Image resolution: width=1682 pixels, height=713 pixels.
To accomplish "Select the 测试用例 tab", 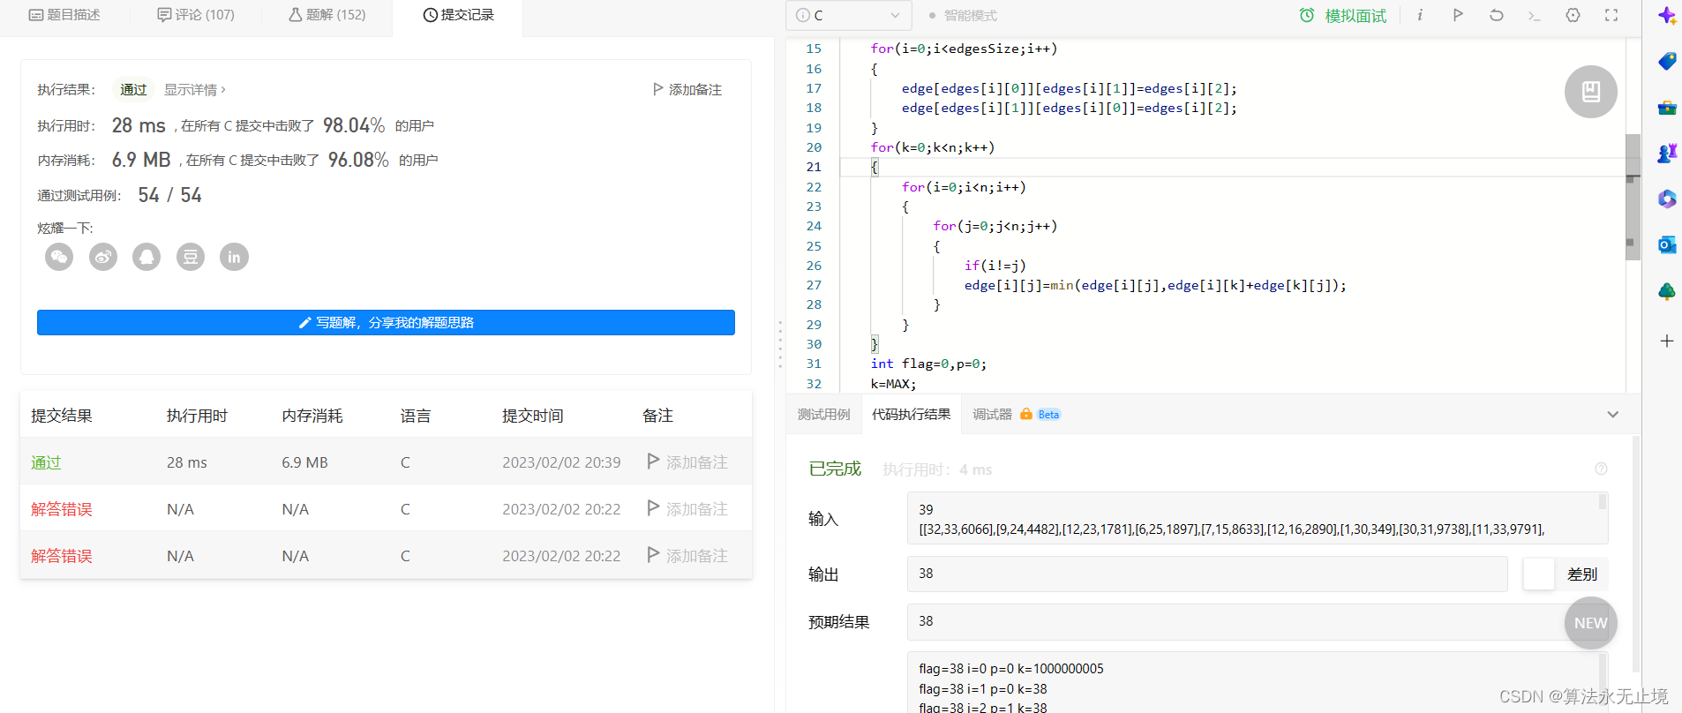I will click(x=824, y=415).
